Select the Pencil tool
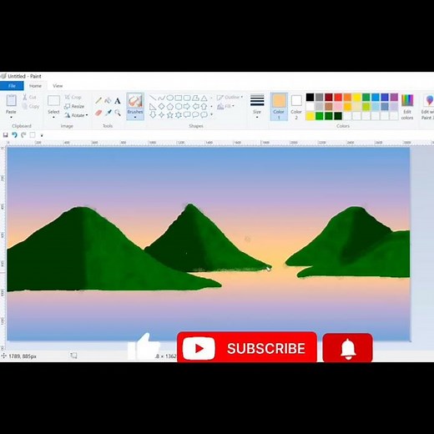434x434 pixels. [98, 101]
